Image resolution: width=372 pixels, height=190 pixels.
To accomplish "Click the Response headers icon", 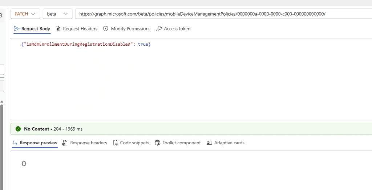I will click(65, 143).
